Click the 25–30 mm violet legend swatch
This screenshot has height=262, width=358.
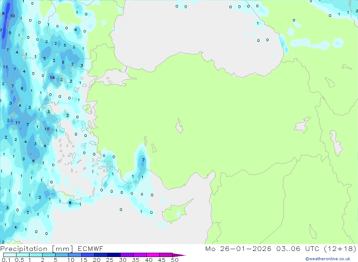coord(114,255)
